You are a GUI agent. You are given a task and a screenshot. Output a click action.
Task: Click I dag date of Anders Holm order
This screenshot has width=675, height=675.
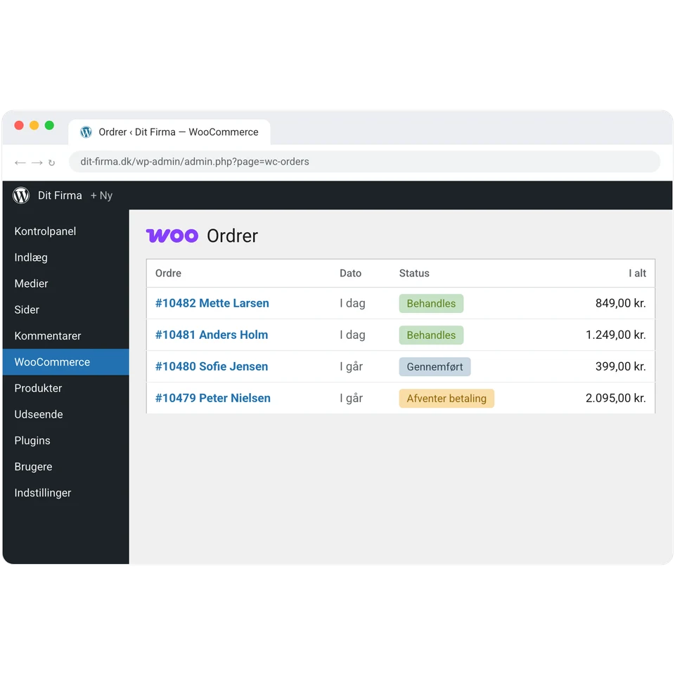tap(352, 335)
